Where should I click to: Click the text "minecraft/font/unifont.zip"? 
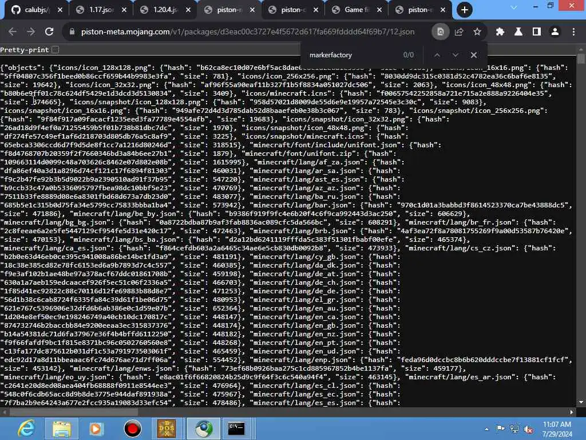point(300,154)
